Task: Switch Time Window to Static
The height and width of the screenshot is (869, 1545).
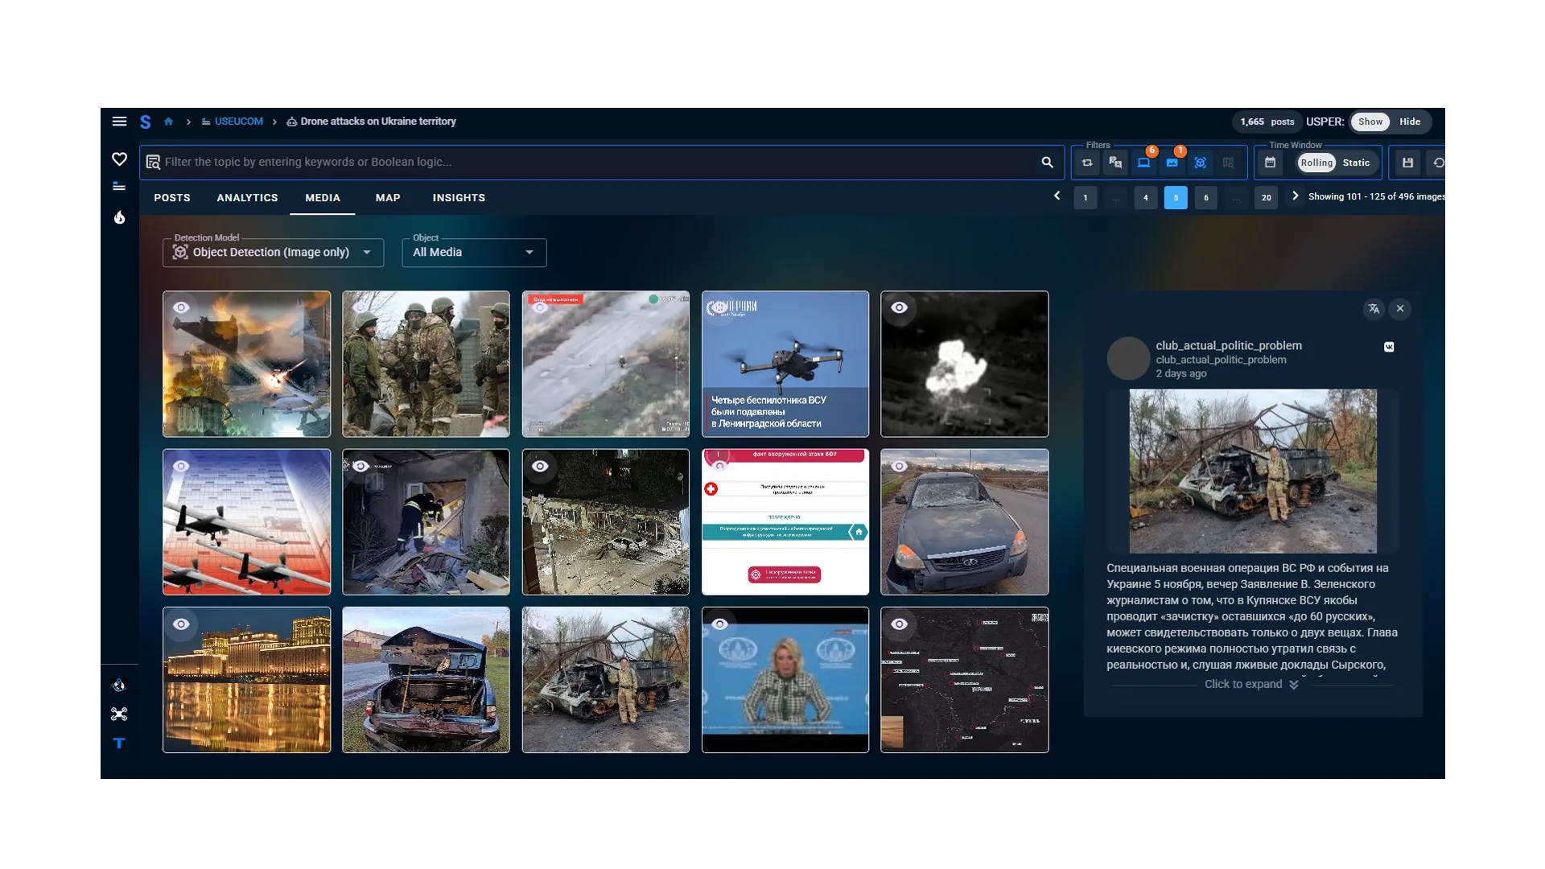Action: click(1356, 163)
